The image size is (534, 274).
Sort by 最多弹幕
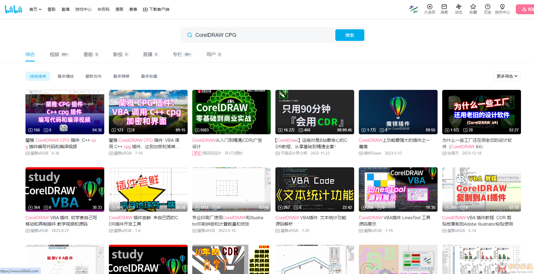(121, 76)
